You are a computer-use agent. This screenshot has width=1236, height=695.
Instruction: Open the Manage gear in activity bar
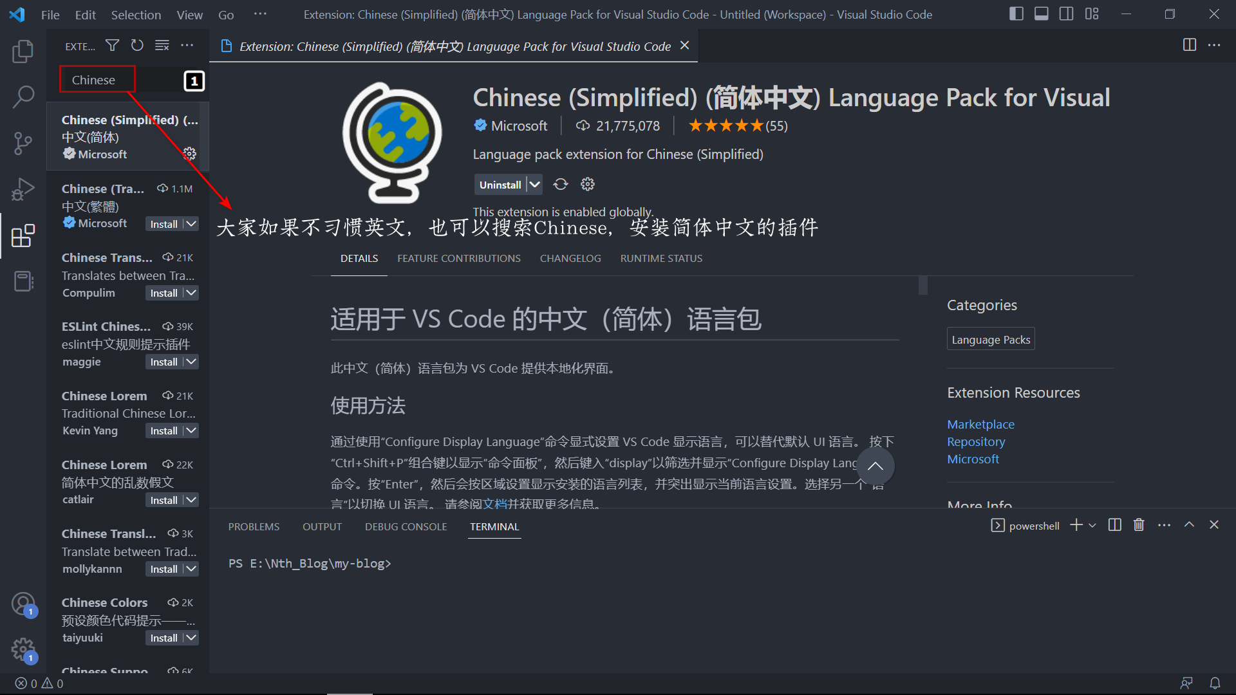point(23,650)
